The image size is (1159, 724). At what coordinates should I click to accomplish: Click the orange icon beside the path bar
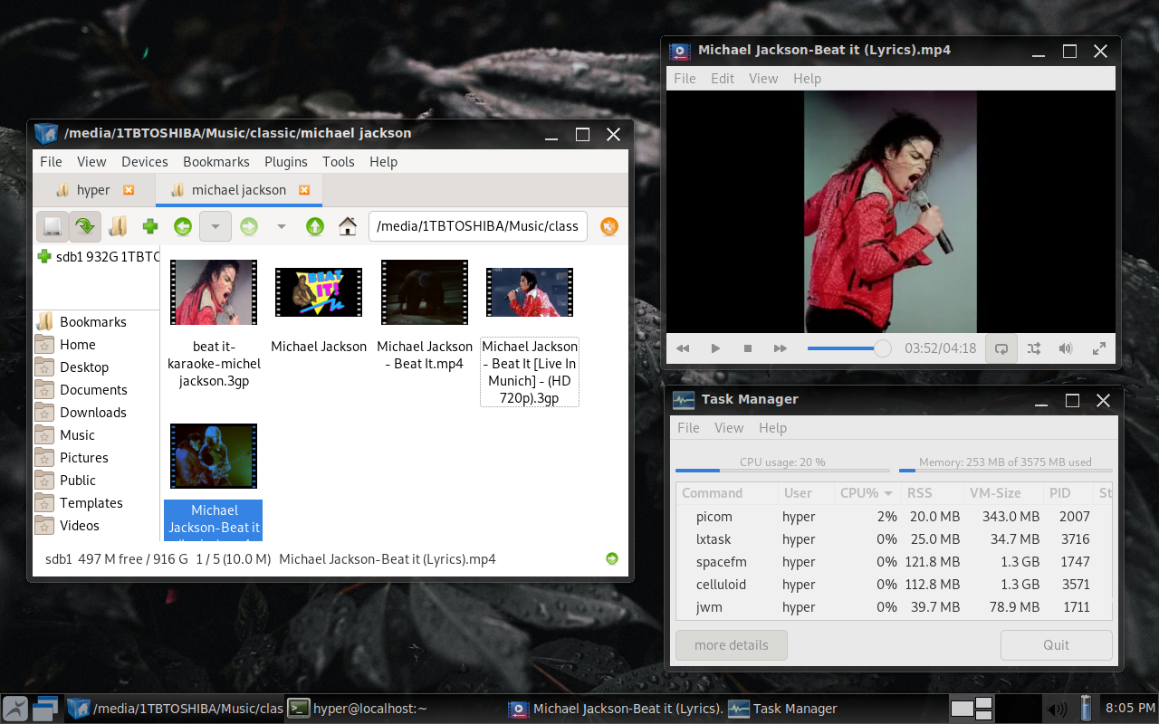609,226
